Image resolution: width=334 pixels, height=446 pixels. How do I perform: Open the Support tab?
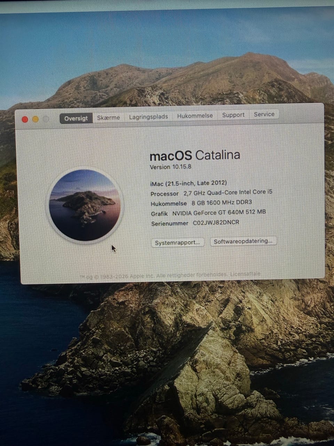pyautogui.click(x=233, y=115)
